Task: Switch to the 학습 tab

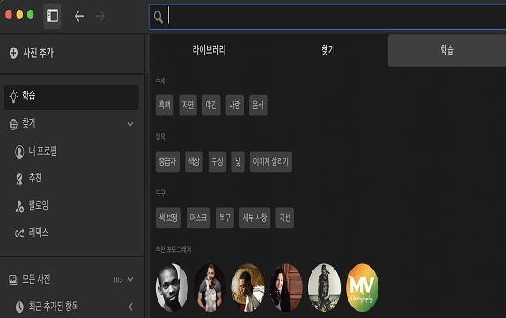Action: tap(447, 50)
